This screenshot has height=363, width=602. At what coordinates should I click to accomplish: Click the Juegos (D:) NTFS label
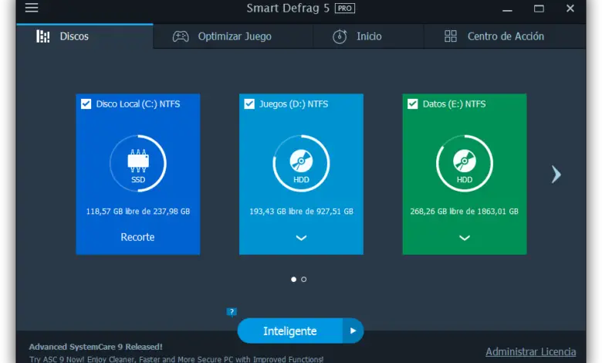click(x=294, y=104)
